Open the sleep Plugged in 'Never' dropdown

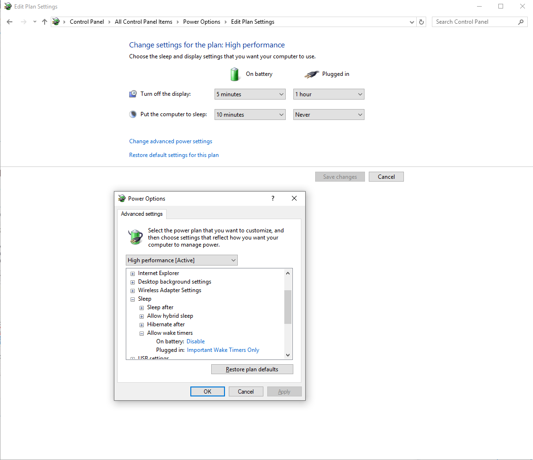[x=328, y=115]
